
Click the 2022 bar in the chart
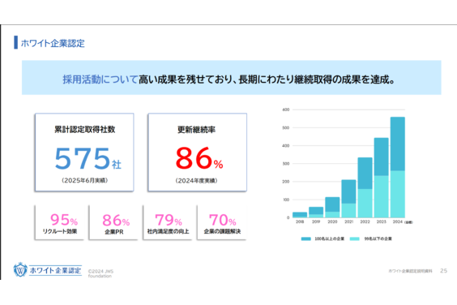365,187
